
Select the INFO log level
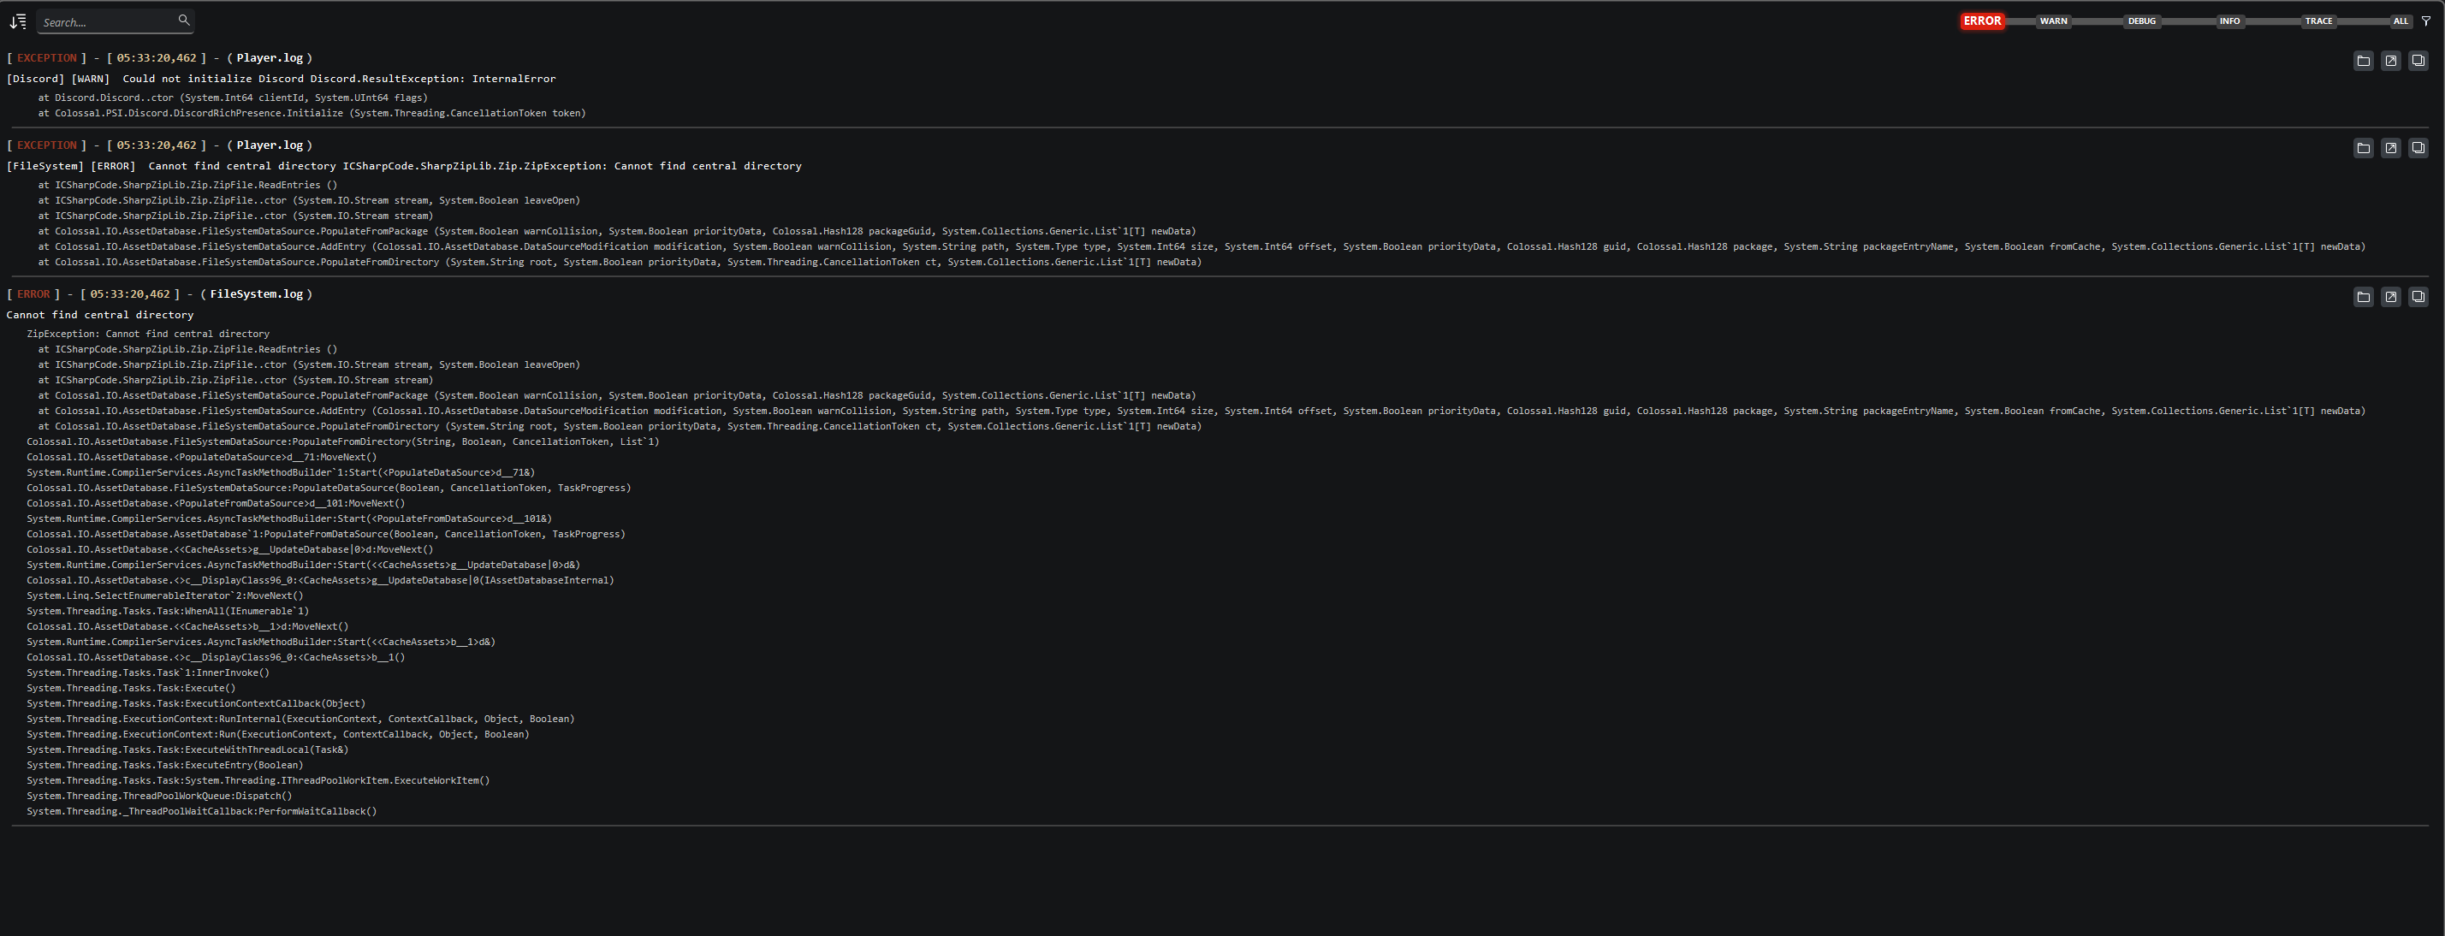point(2229,21)
